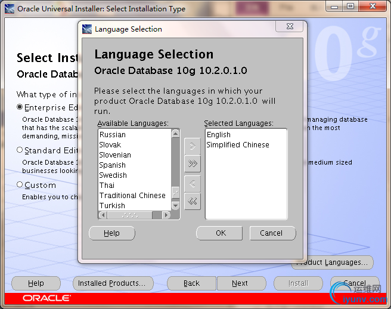391x309 pixels.
Task: Select Simplified Chinese in Selected Languages
Action: click(246, 145)
